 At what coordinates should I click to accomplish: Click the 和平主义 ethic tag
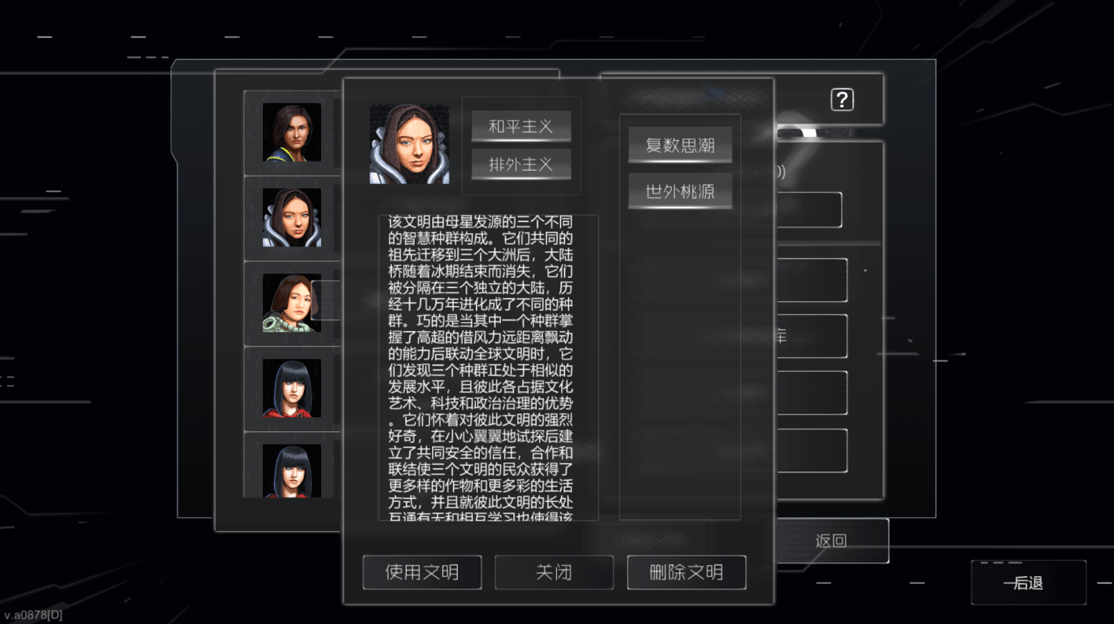[521, 126]
